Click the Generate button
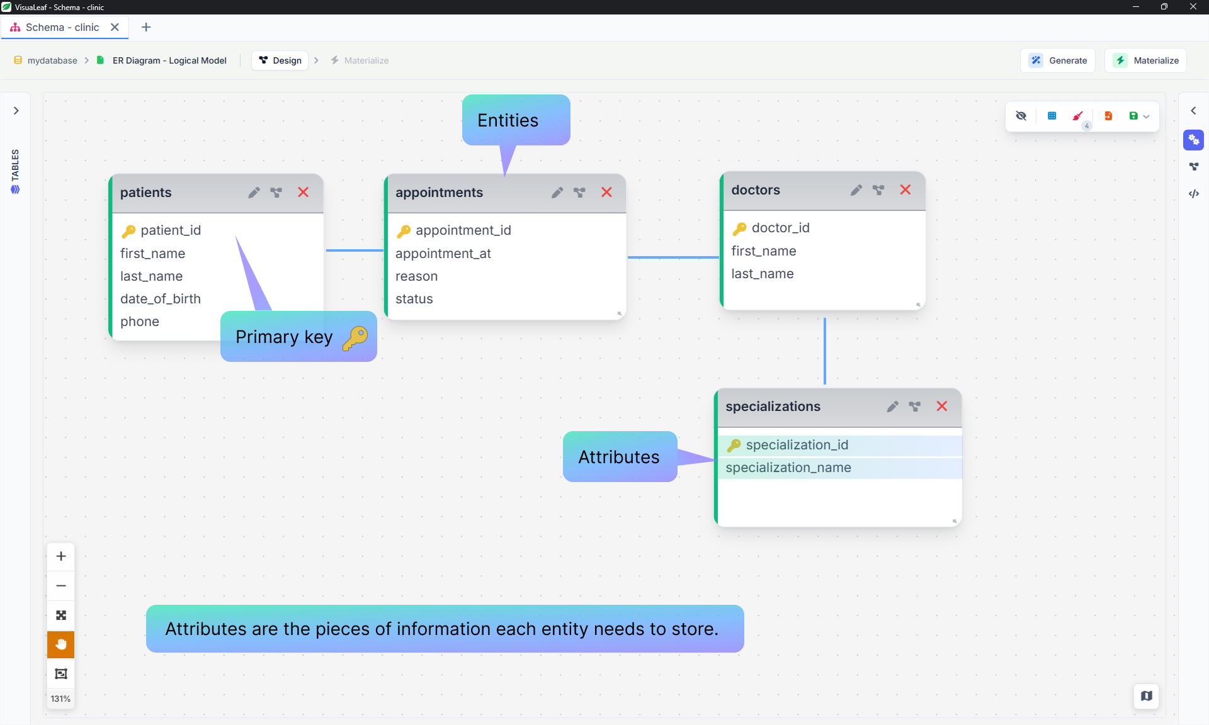 (x=1058, y=60)
